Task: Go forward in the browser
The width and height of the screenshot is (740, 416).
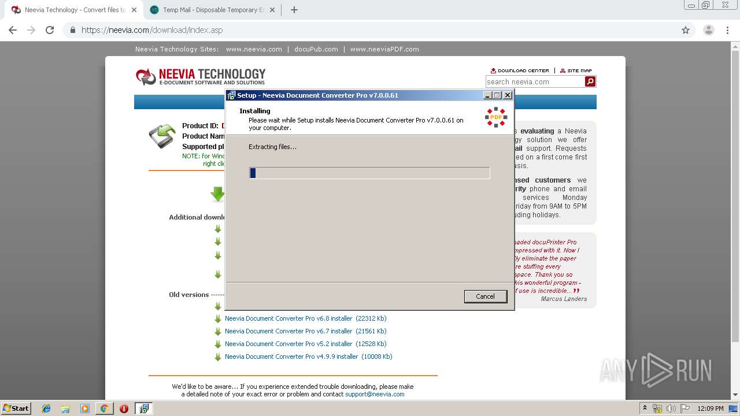Action: 31,30
